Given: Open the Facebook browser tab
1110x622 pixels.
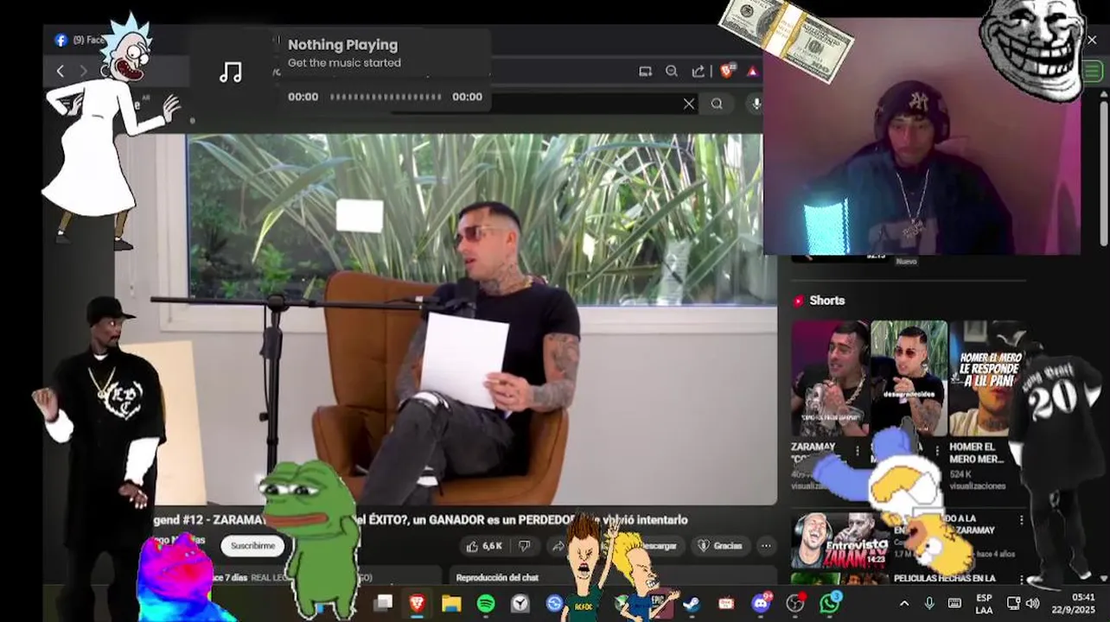Looking at the screenshot, I should (78, 40).
